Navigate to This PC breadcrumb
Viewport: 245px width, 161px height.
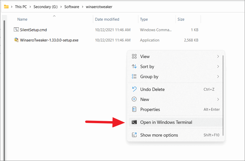[21, 7]
